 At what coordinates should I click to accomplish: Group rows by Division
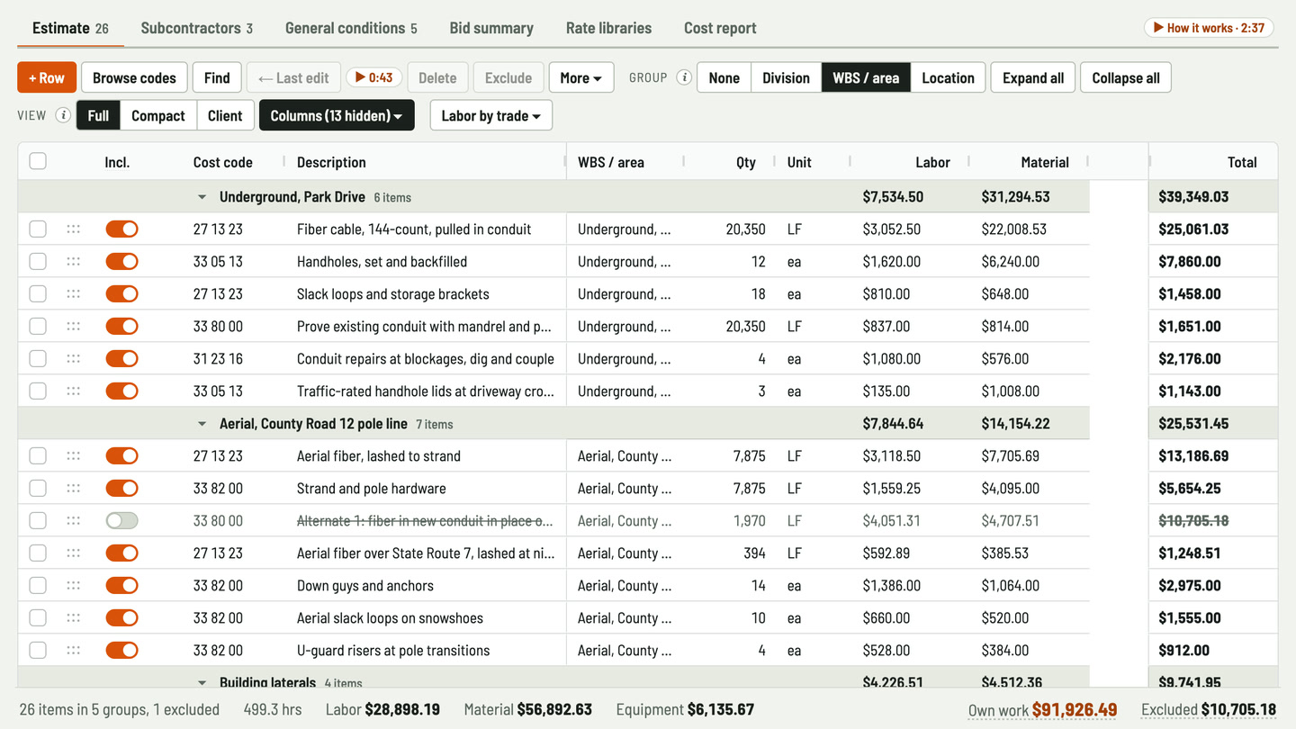[786, 77]
